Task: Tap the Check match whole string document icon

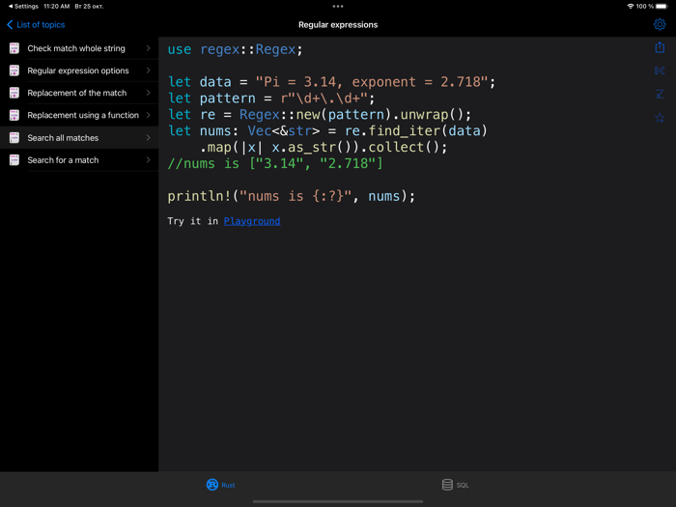Action: pyautogui.click(x=14, y=48)
